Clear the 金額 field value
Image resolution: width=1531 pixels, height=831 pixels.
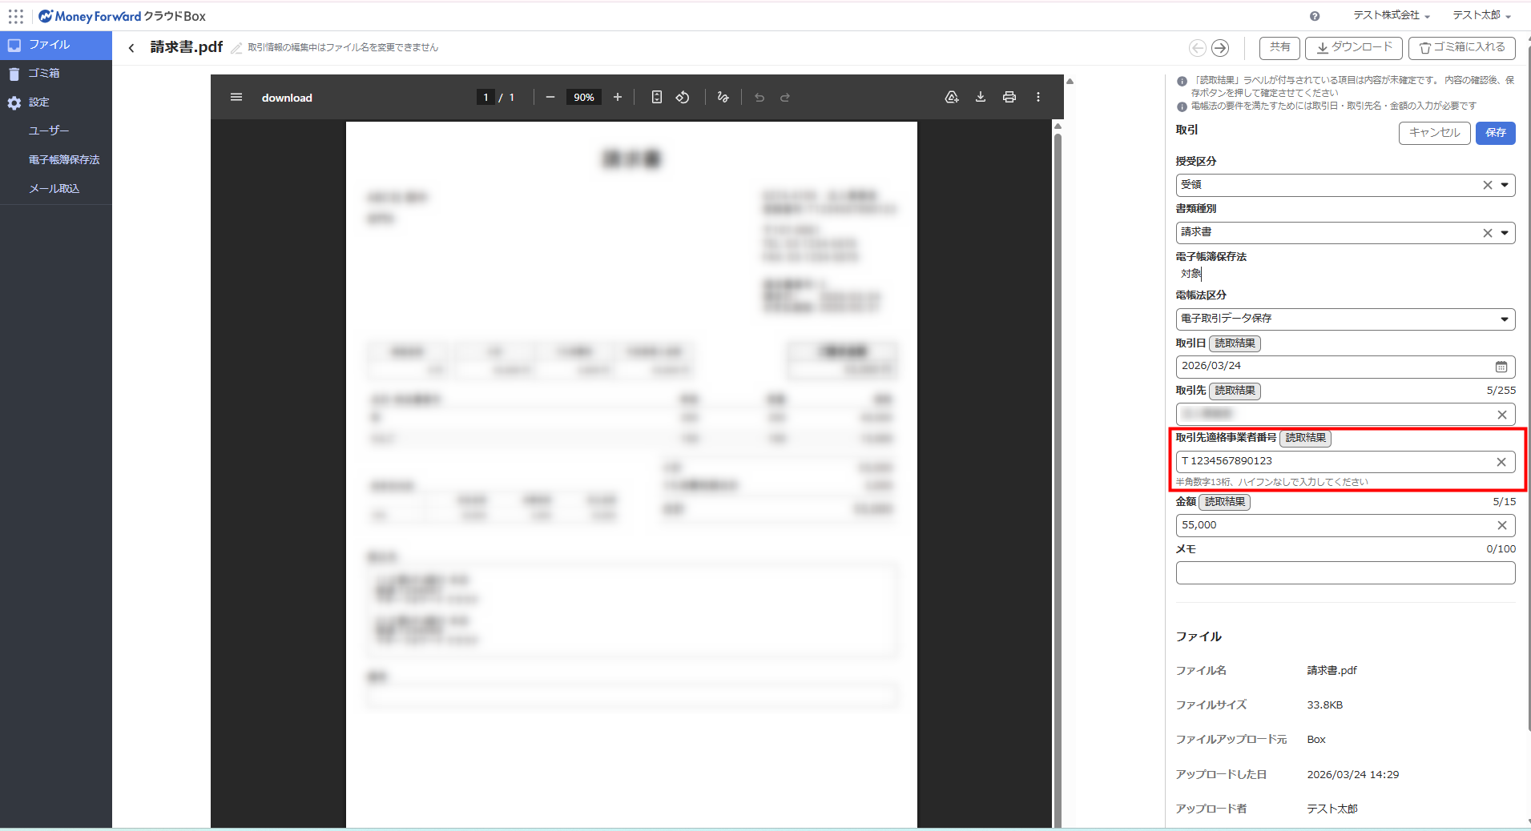1501,525
